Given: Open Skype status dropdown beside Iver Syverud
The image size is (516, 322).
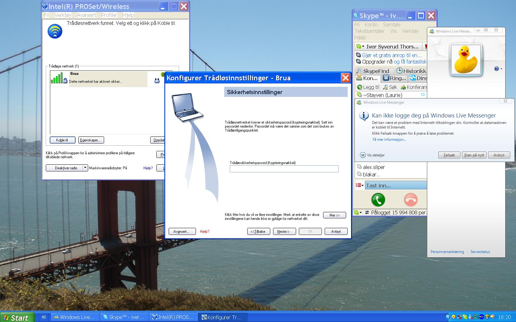Looking at the screenshot, I should [360, 47].
